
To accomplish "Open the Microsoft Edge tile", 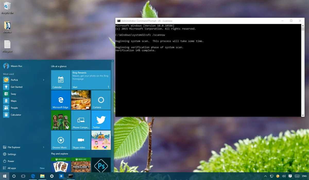I will click(x=61, y=100).
